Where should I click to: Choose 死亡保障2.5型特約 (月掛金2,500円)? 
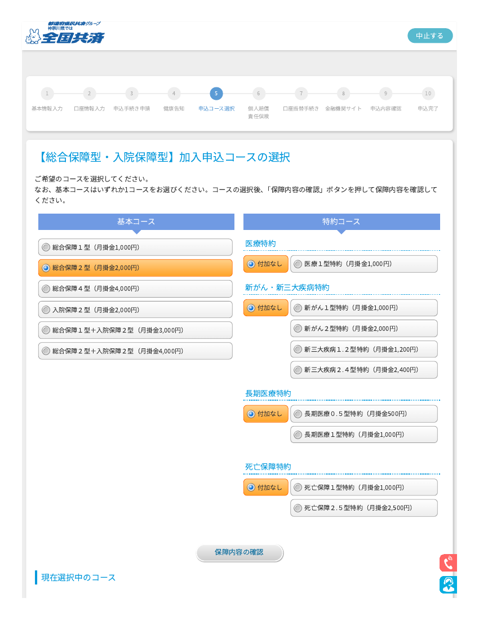364,508
